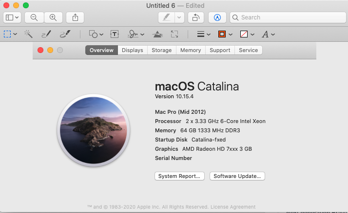
Task: Open the Shapes tool menu
Action: (x=96, y=34)
